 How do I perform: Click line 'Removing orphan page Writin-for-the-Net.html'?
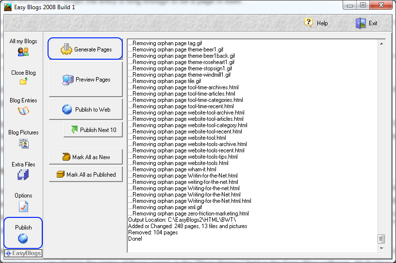[183, 176]
